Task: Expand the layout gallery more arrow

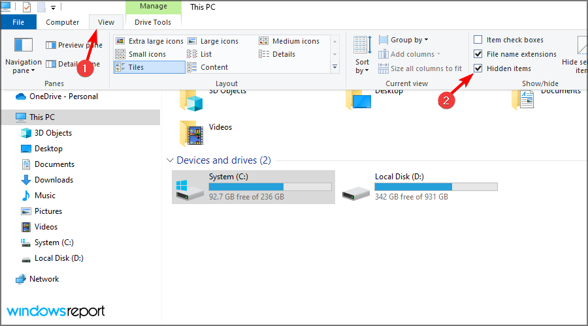Action: click(x=335, y=67)
